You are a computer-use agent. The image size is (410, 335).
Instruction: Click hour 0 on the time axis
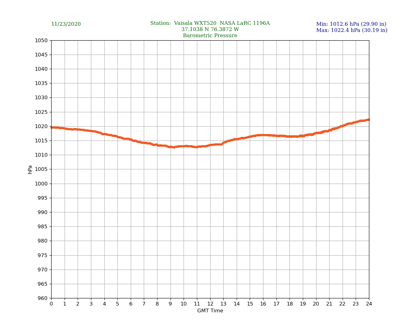(x=51, y=304)
